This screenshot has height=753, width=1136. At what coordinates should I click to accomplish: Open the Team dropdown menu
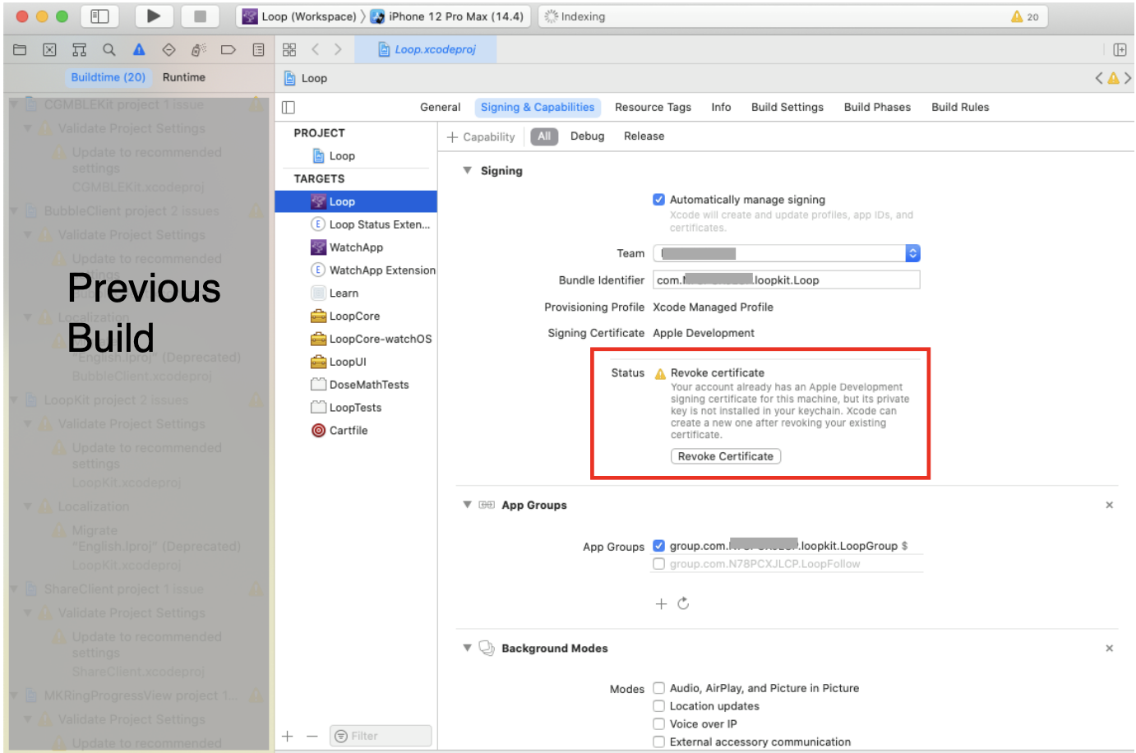coord(912,253)
